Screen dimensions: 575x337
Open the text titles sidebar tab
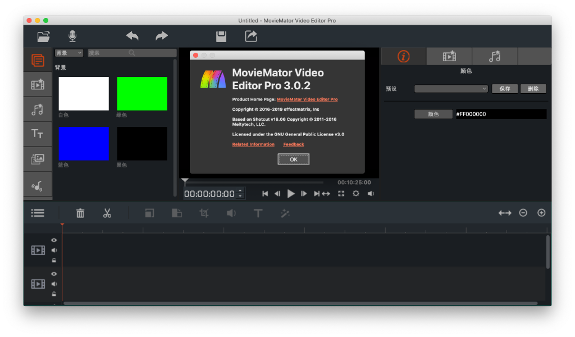[x=38, y=134]
